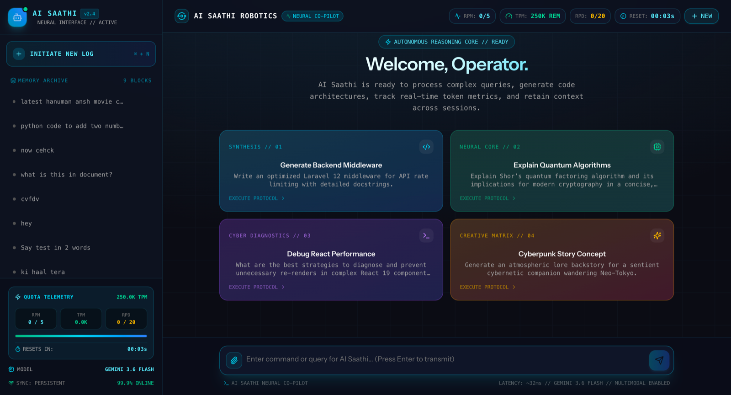Open 'Say test in 2 words' log
Viewport: 731px width, 395px height.
click(x=81, y=248)
